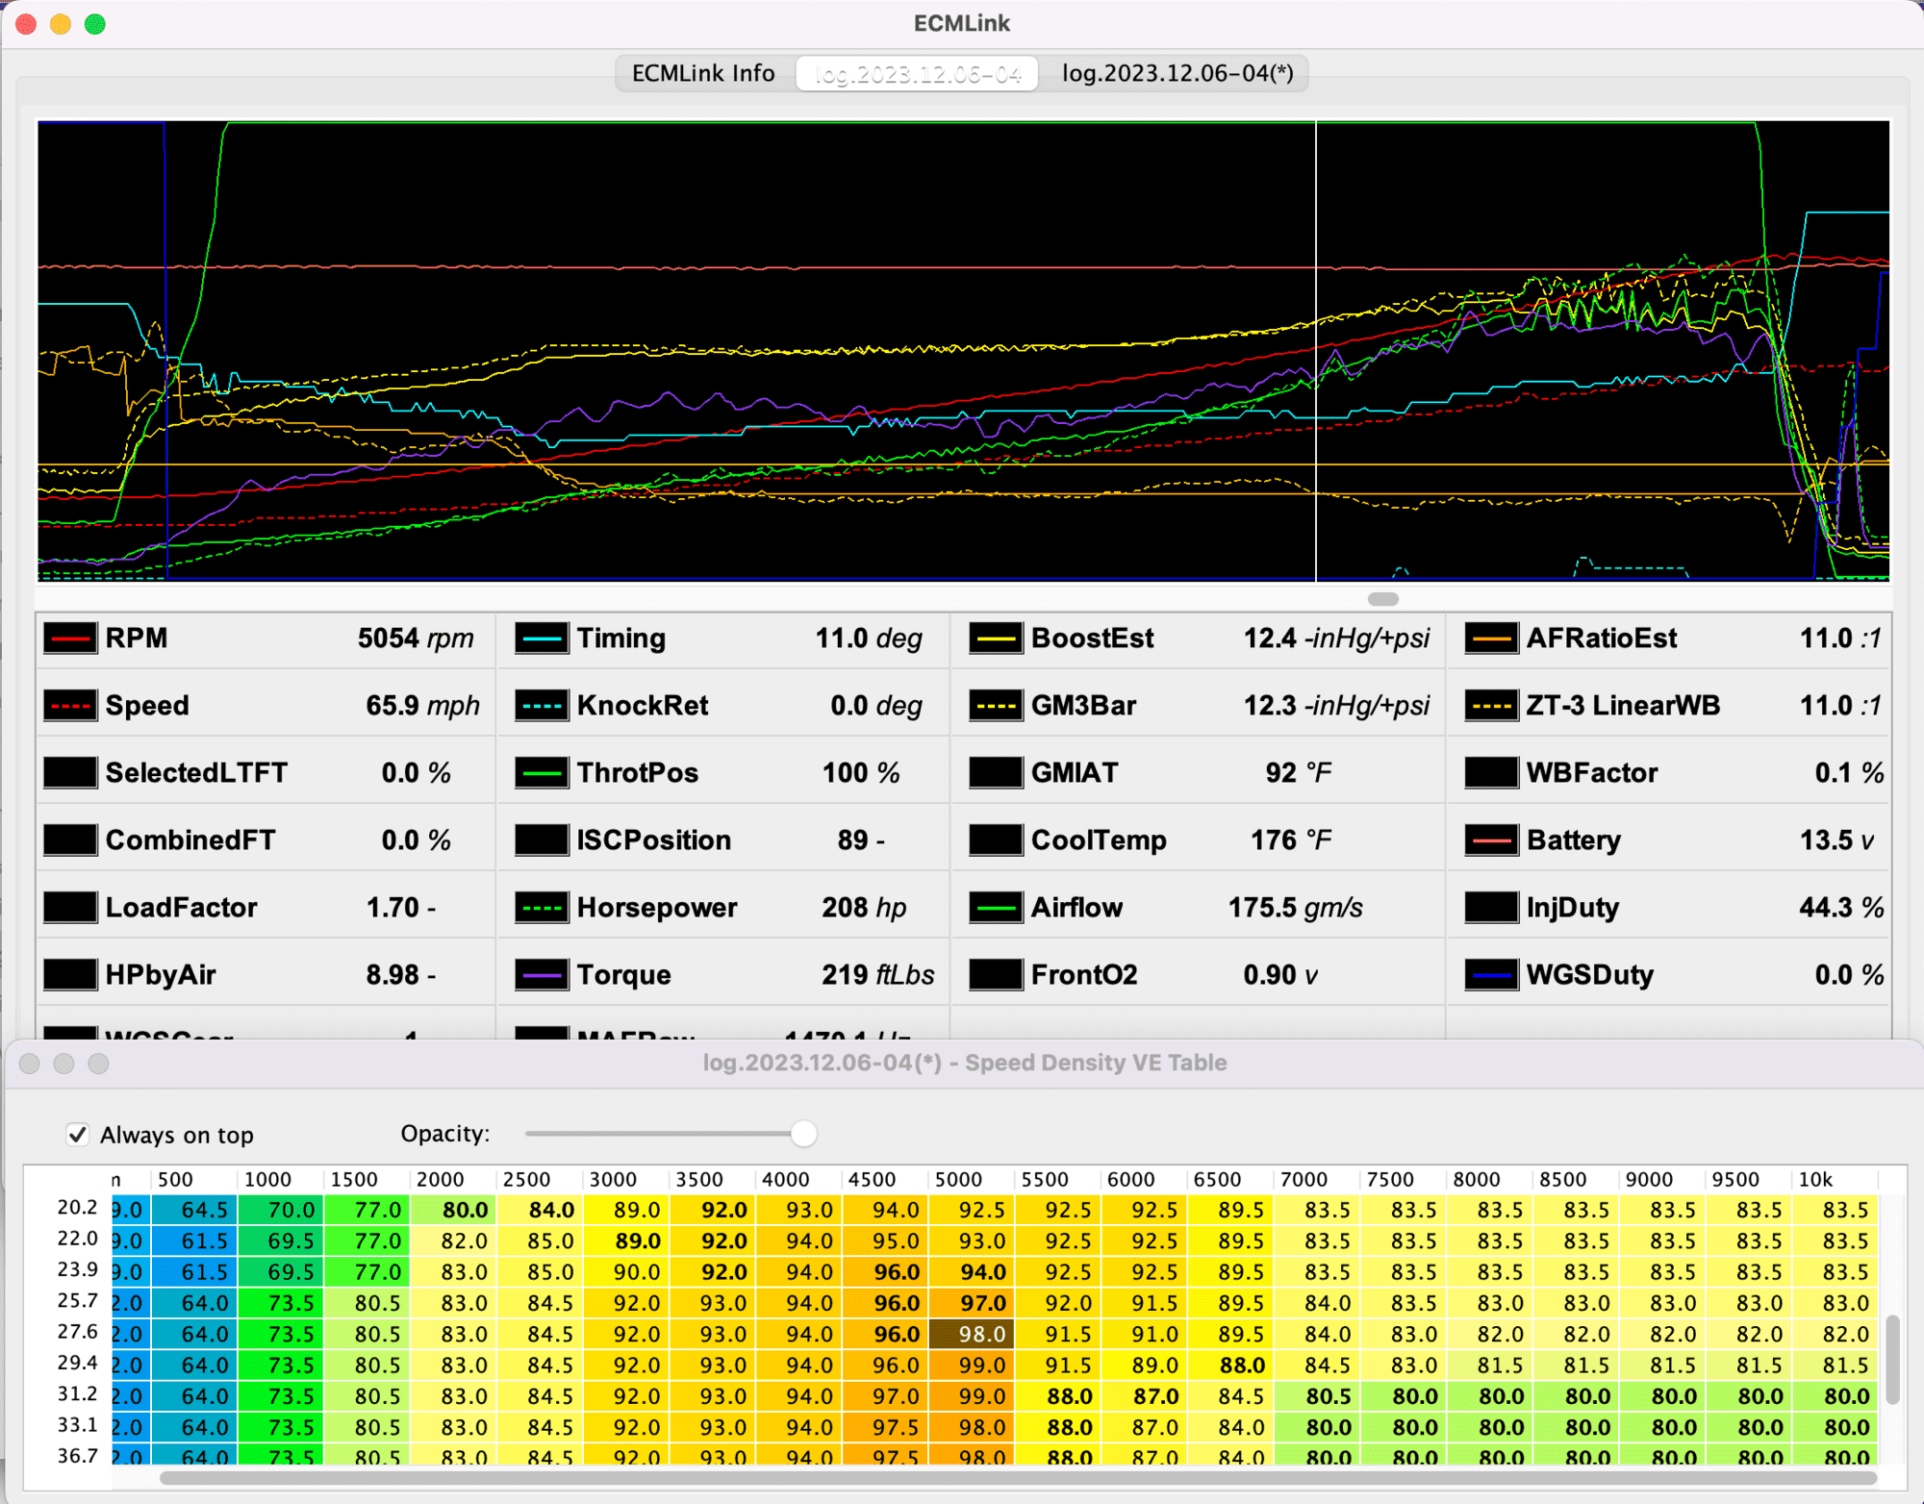Click the Speed dashed red color swatch
This screenshot has width=1924, height=1504.
70,706
